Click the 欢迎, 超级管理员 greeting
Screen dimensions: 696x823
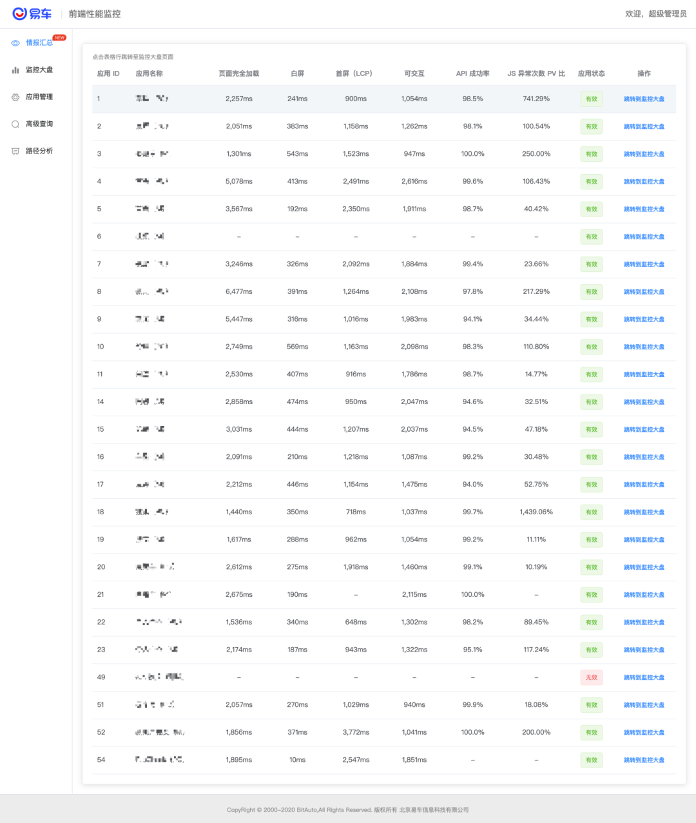pos(656,14)
